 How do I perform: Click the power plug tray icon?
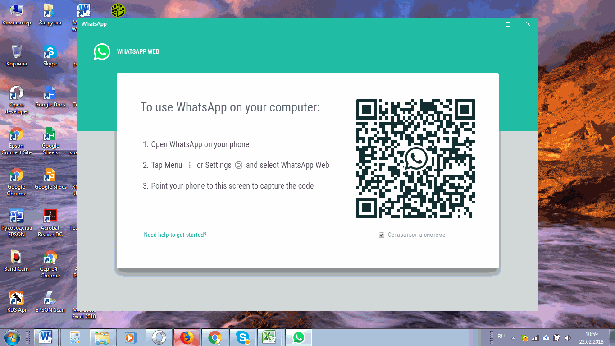(x=557, y=337)
